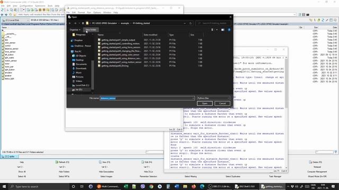The width and height of the screenshot is (339, 190).
Task: Click PC-LEGO-SPIKE-Simulator breadcrumb segment
Action: pyautogui.click(x=104, y=23)
